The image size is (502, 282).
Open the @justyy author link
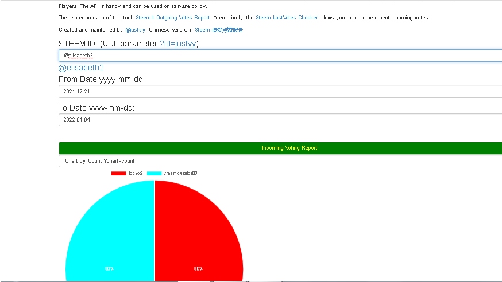click(136, 30)
